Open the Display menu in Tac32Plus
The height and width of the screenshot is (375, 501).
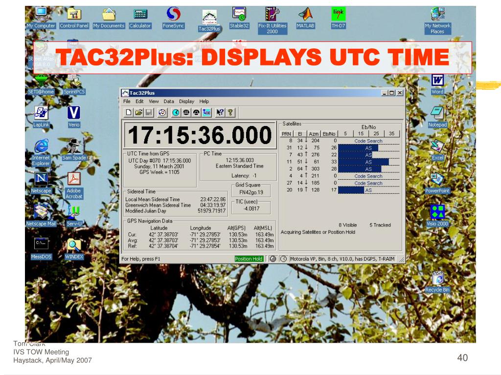(x=186, y=101)
